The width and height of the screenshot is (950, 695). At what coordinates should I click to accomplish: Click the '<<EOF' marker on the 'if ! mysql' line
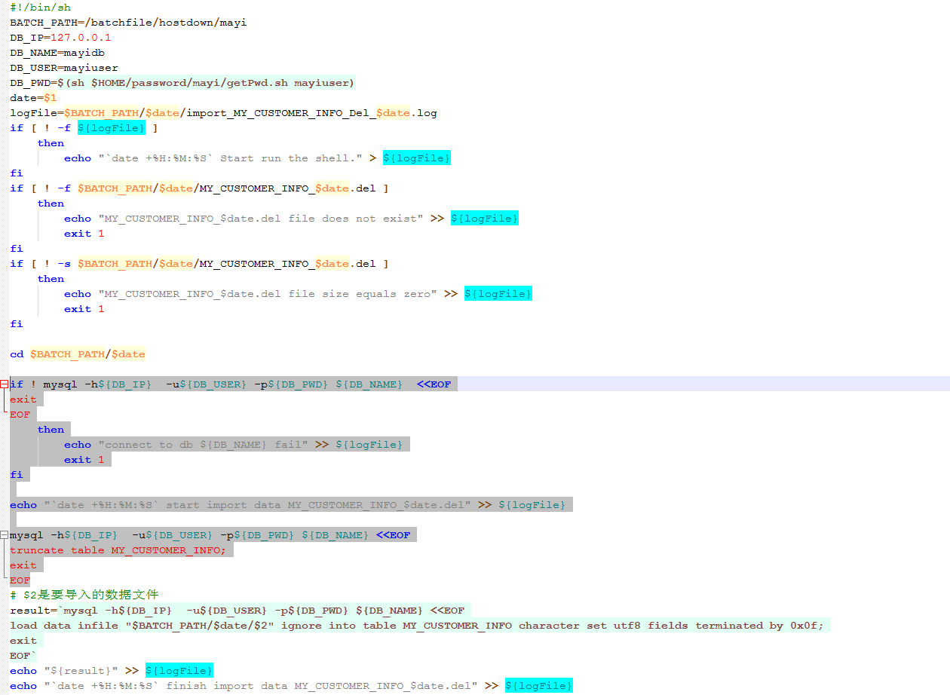click(434, 384)
